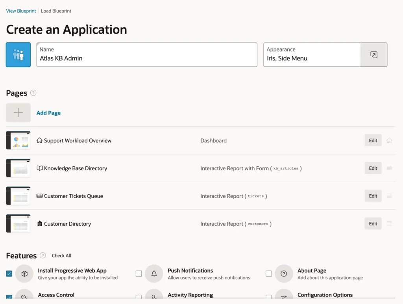Image resolution: width=403 pixels, height=304 pixels.
Task: Click the View Blueprint link
Action: pos(21,11)
